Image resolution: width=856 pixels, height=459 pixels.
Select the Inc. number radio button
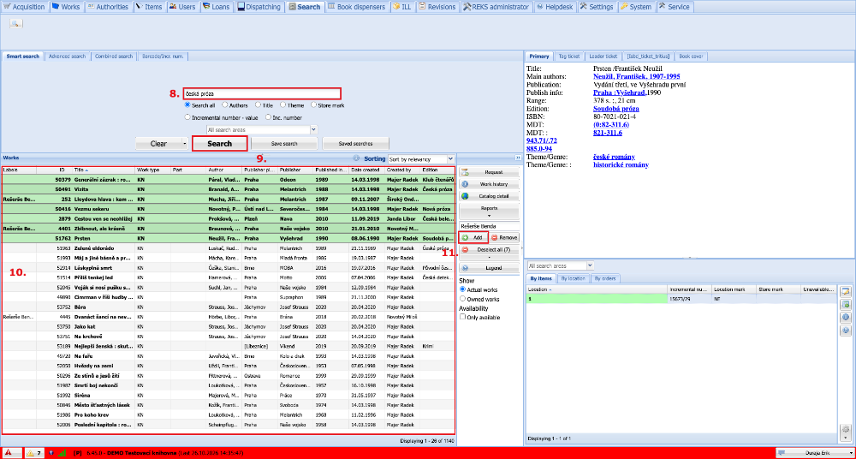[x=268, y=117]
